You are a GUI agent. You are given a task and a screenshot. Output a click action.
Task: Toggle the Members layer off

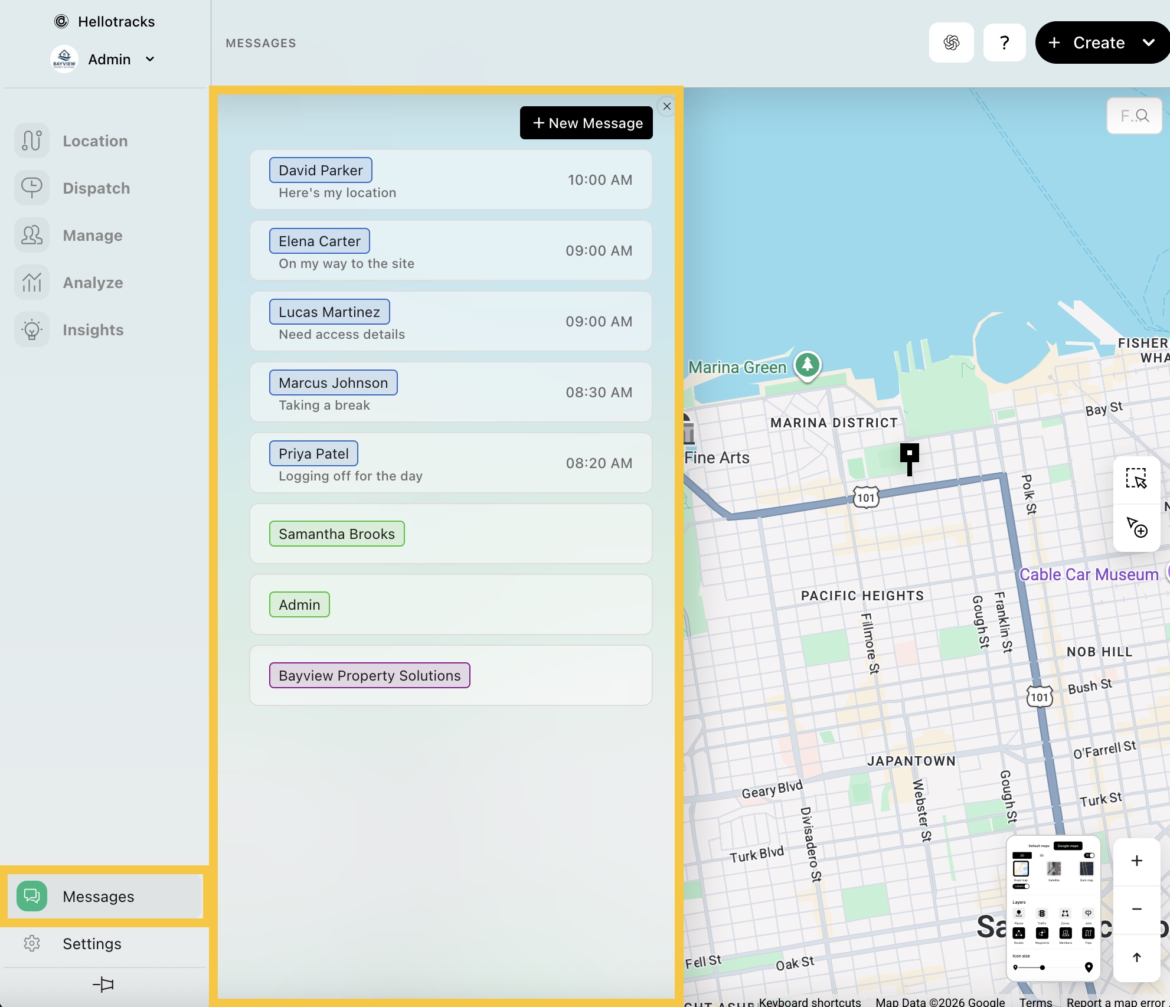coord(1065,933)
